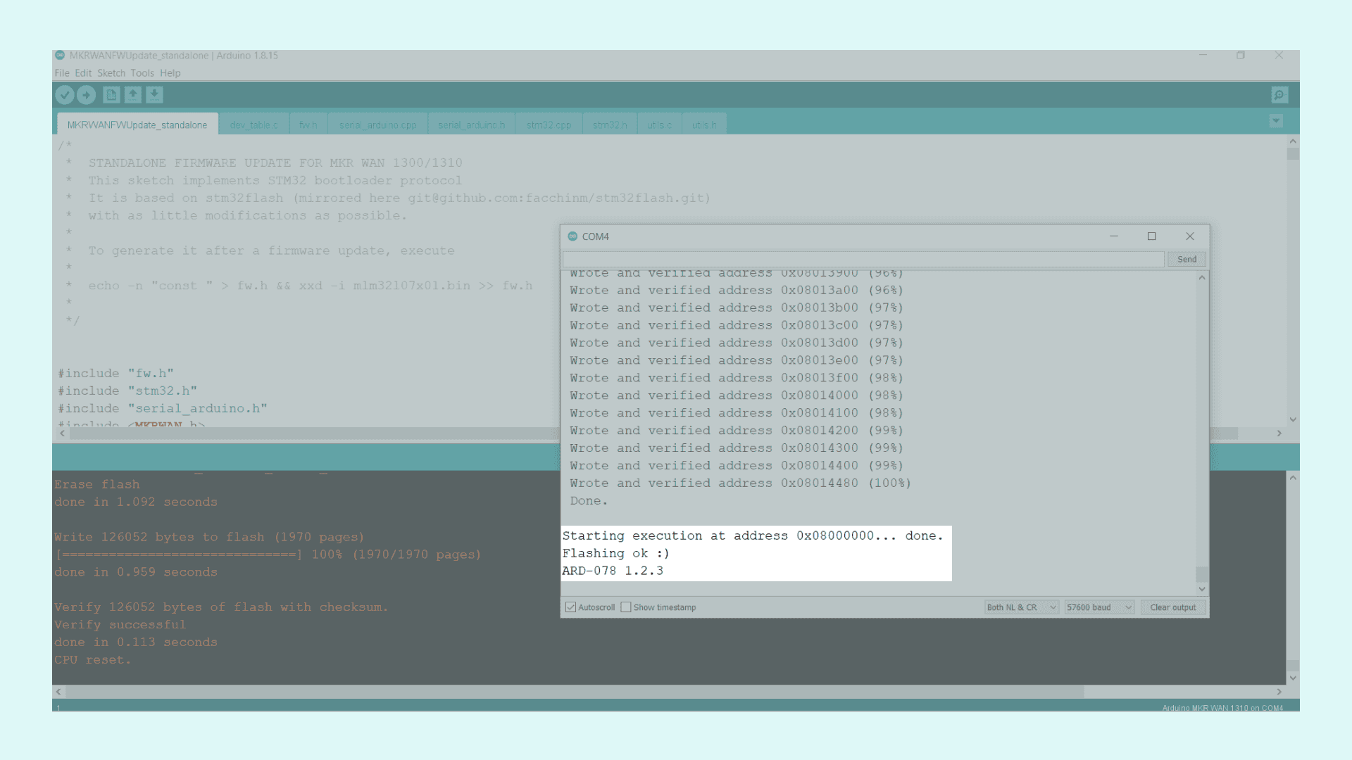This screenshot has height=760, width=1352.
Task: Click the Verify sketch checkmark icon
Action: click(x=65, y=94)
